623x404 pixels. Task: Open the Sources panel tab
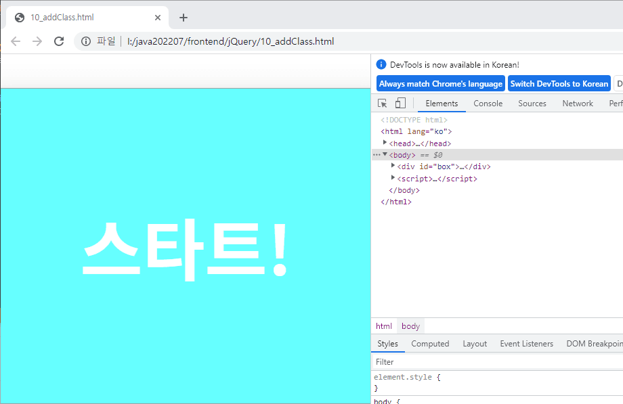click(x=532, y=104)
